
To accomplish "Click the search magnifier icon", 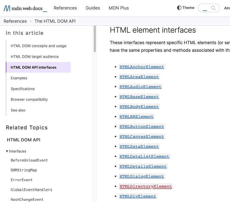I will (213, 8).
